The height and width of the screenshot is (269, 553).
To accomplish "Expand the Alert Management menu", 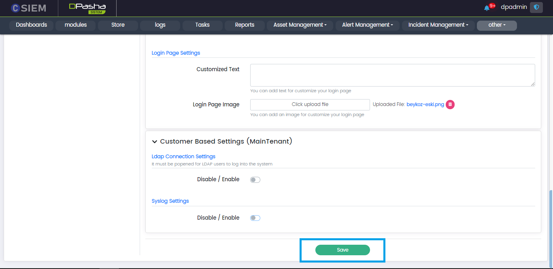I will pos(368,25).
